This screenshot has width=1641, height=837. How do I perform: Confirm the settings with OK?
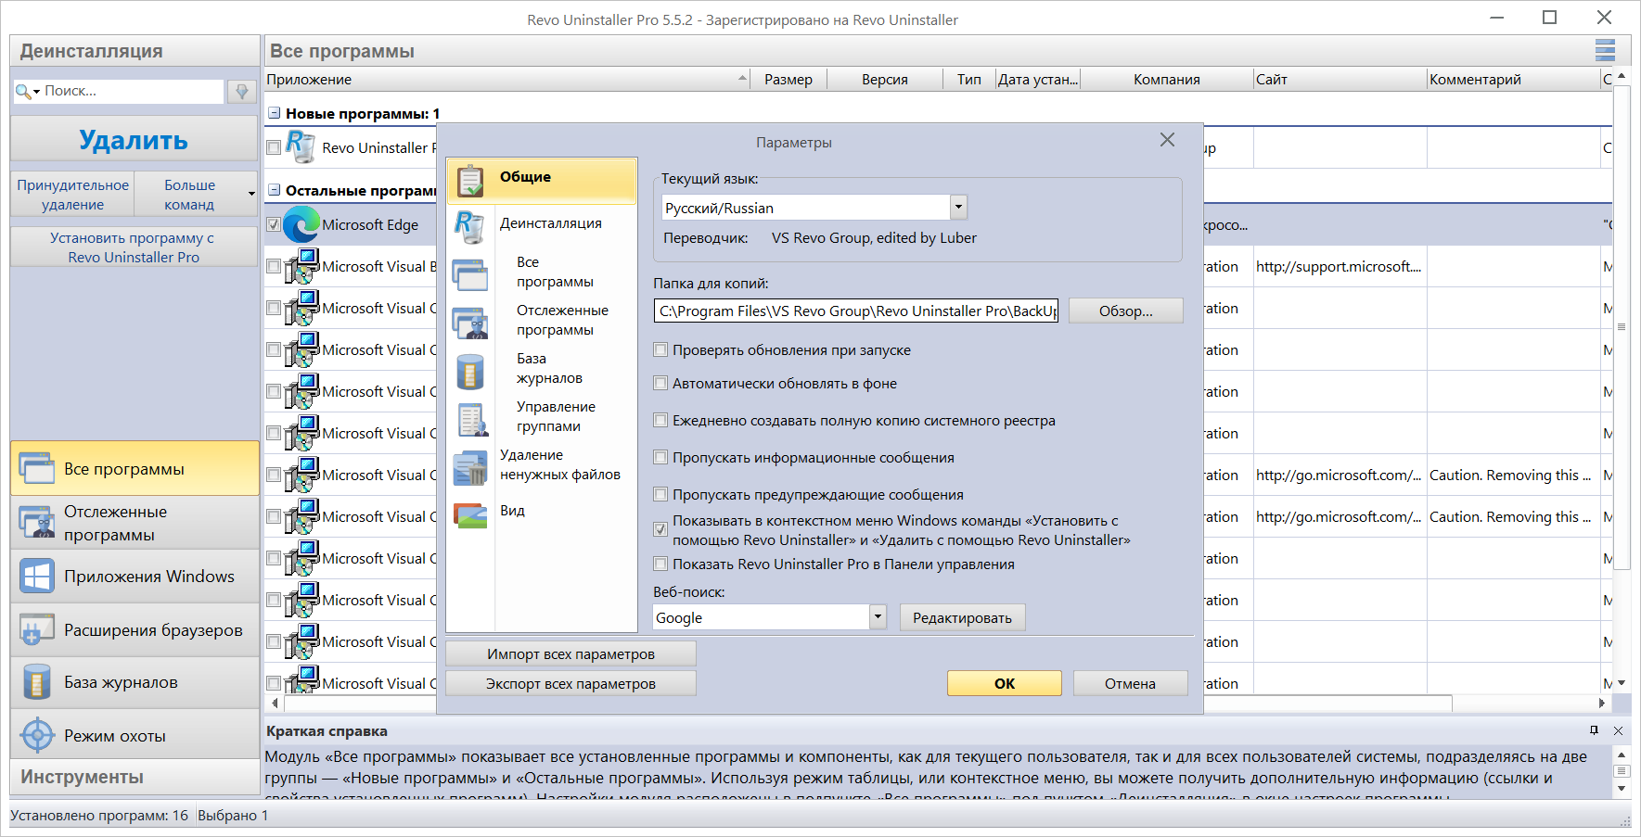tap(1005, 683)
